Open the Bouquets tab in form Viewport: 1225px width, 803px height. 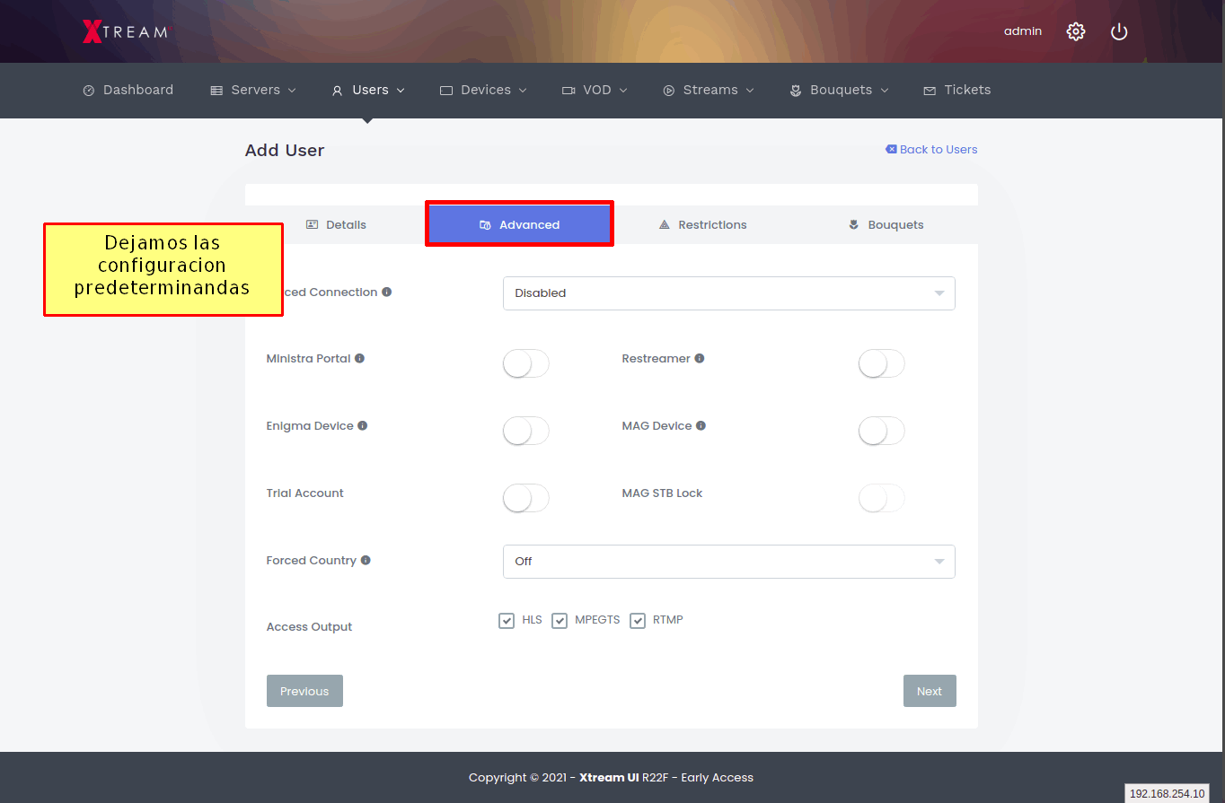886,225
